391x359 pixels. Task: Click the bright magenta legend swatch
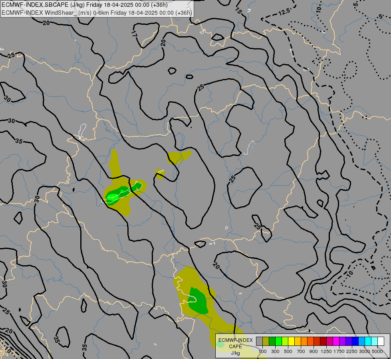(336, 341)
